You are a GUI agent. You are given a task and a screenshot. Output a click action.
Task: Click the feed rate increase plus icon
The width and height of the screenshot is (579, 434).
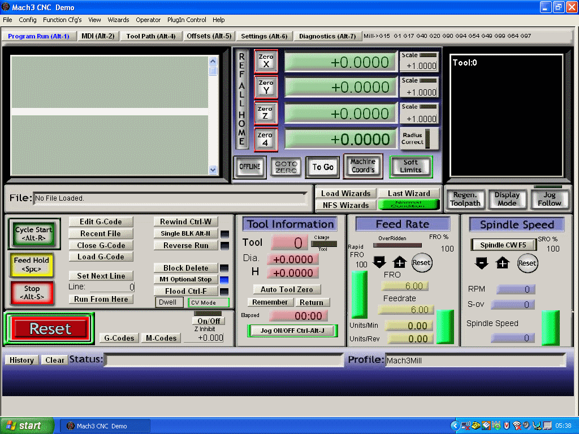point(400,263)
